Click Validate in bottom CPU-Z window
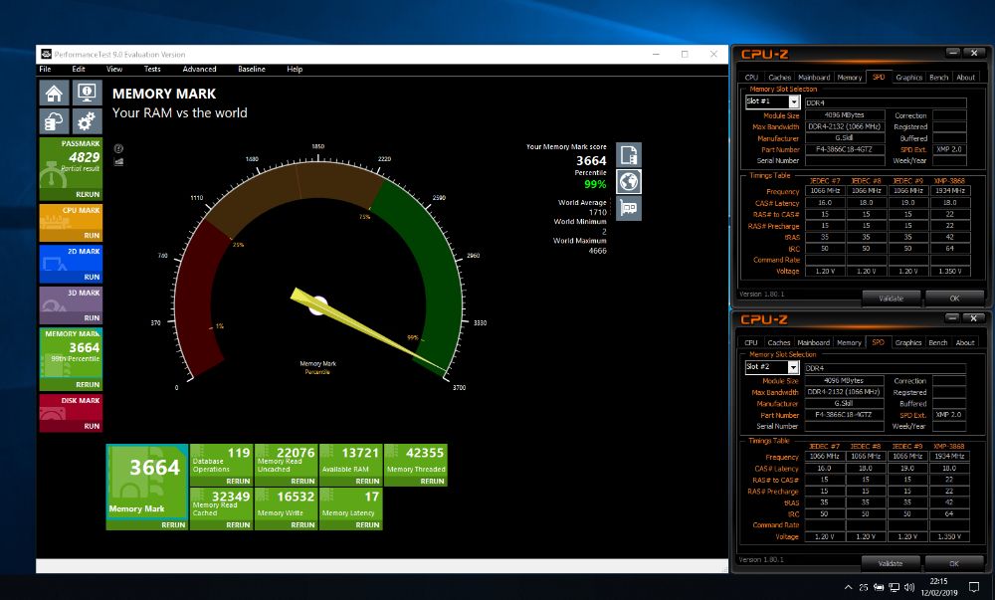995x600 pixels. 891,563
